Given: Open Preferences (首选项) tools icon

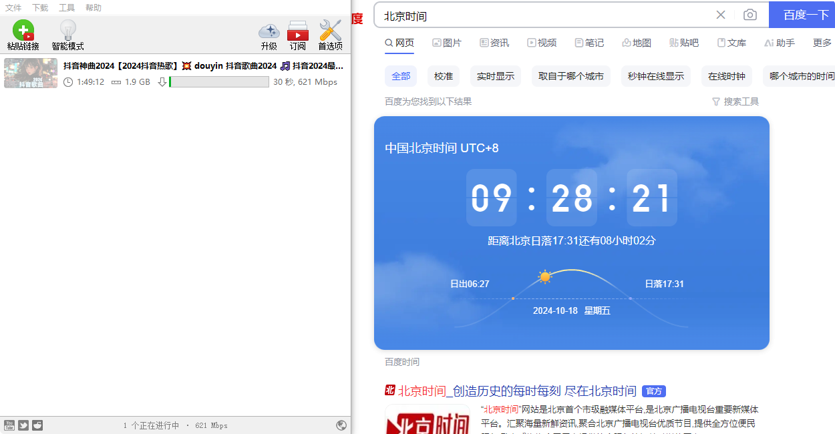Looking at the screenshot, I should [330, 31].
